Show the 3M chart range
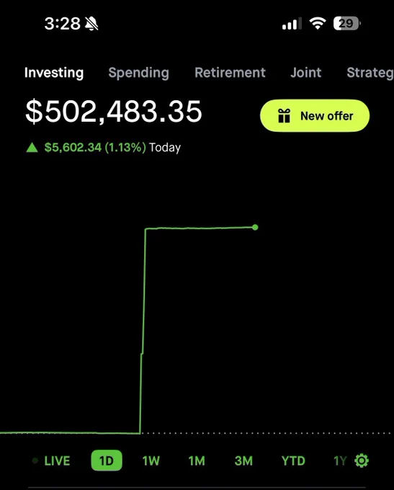The image size is (394, 490). coord(243,461)
